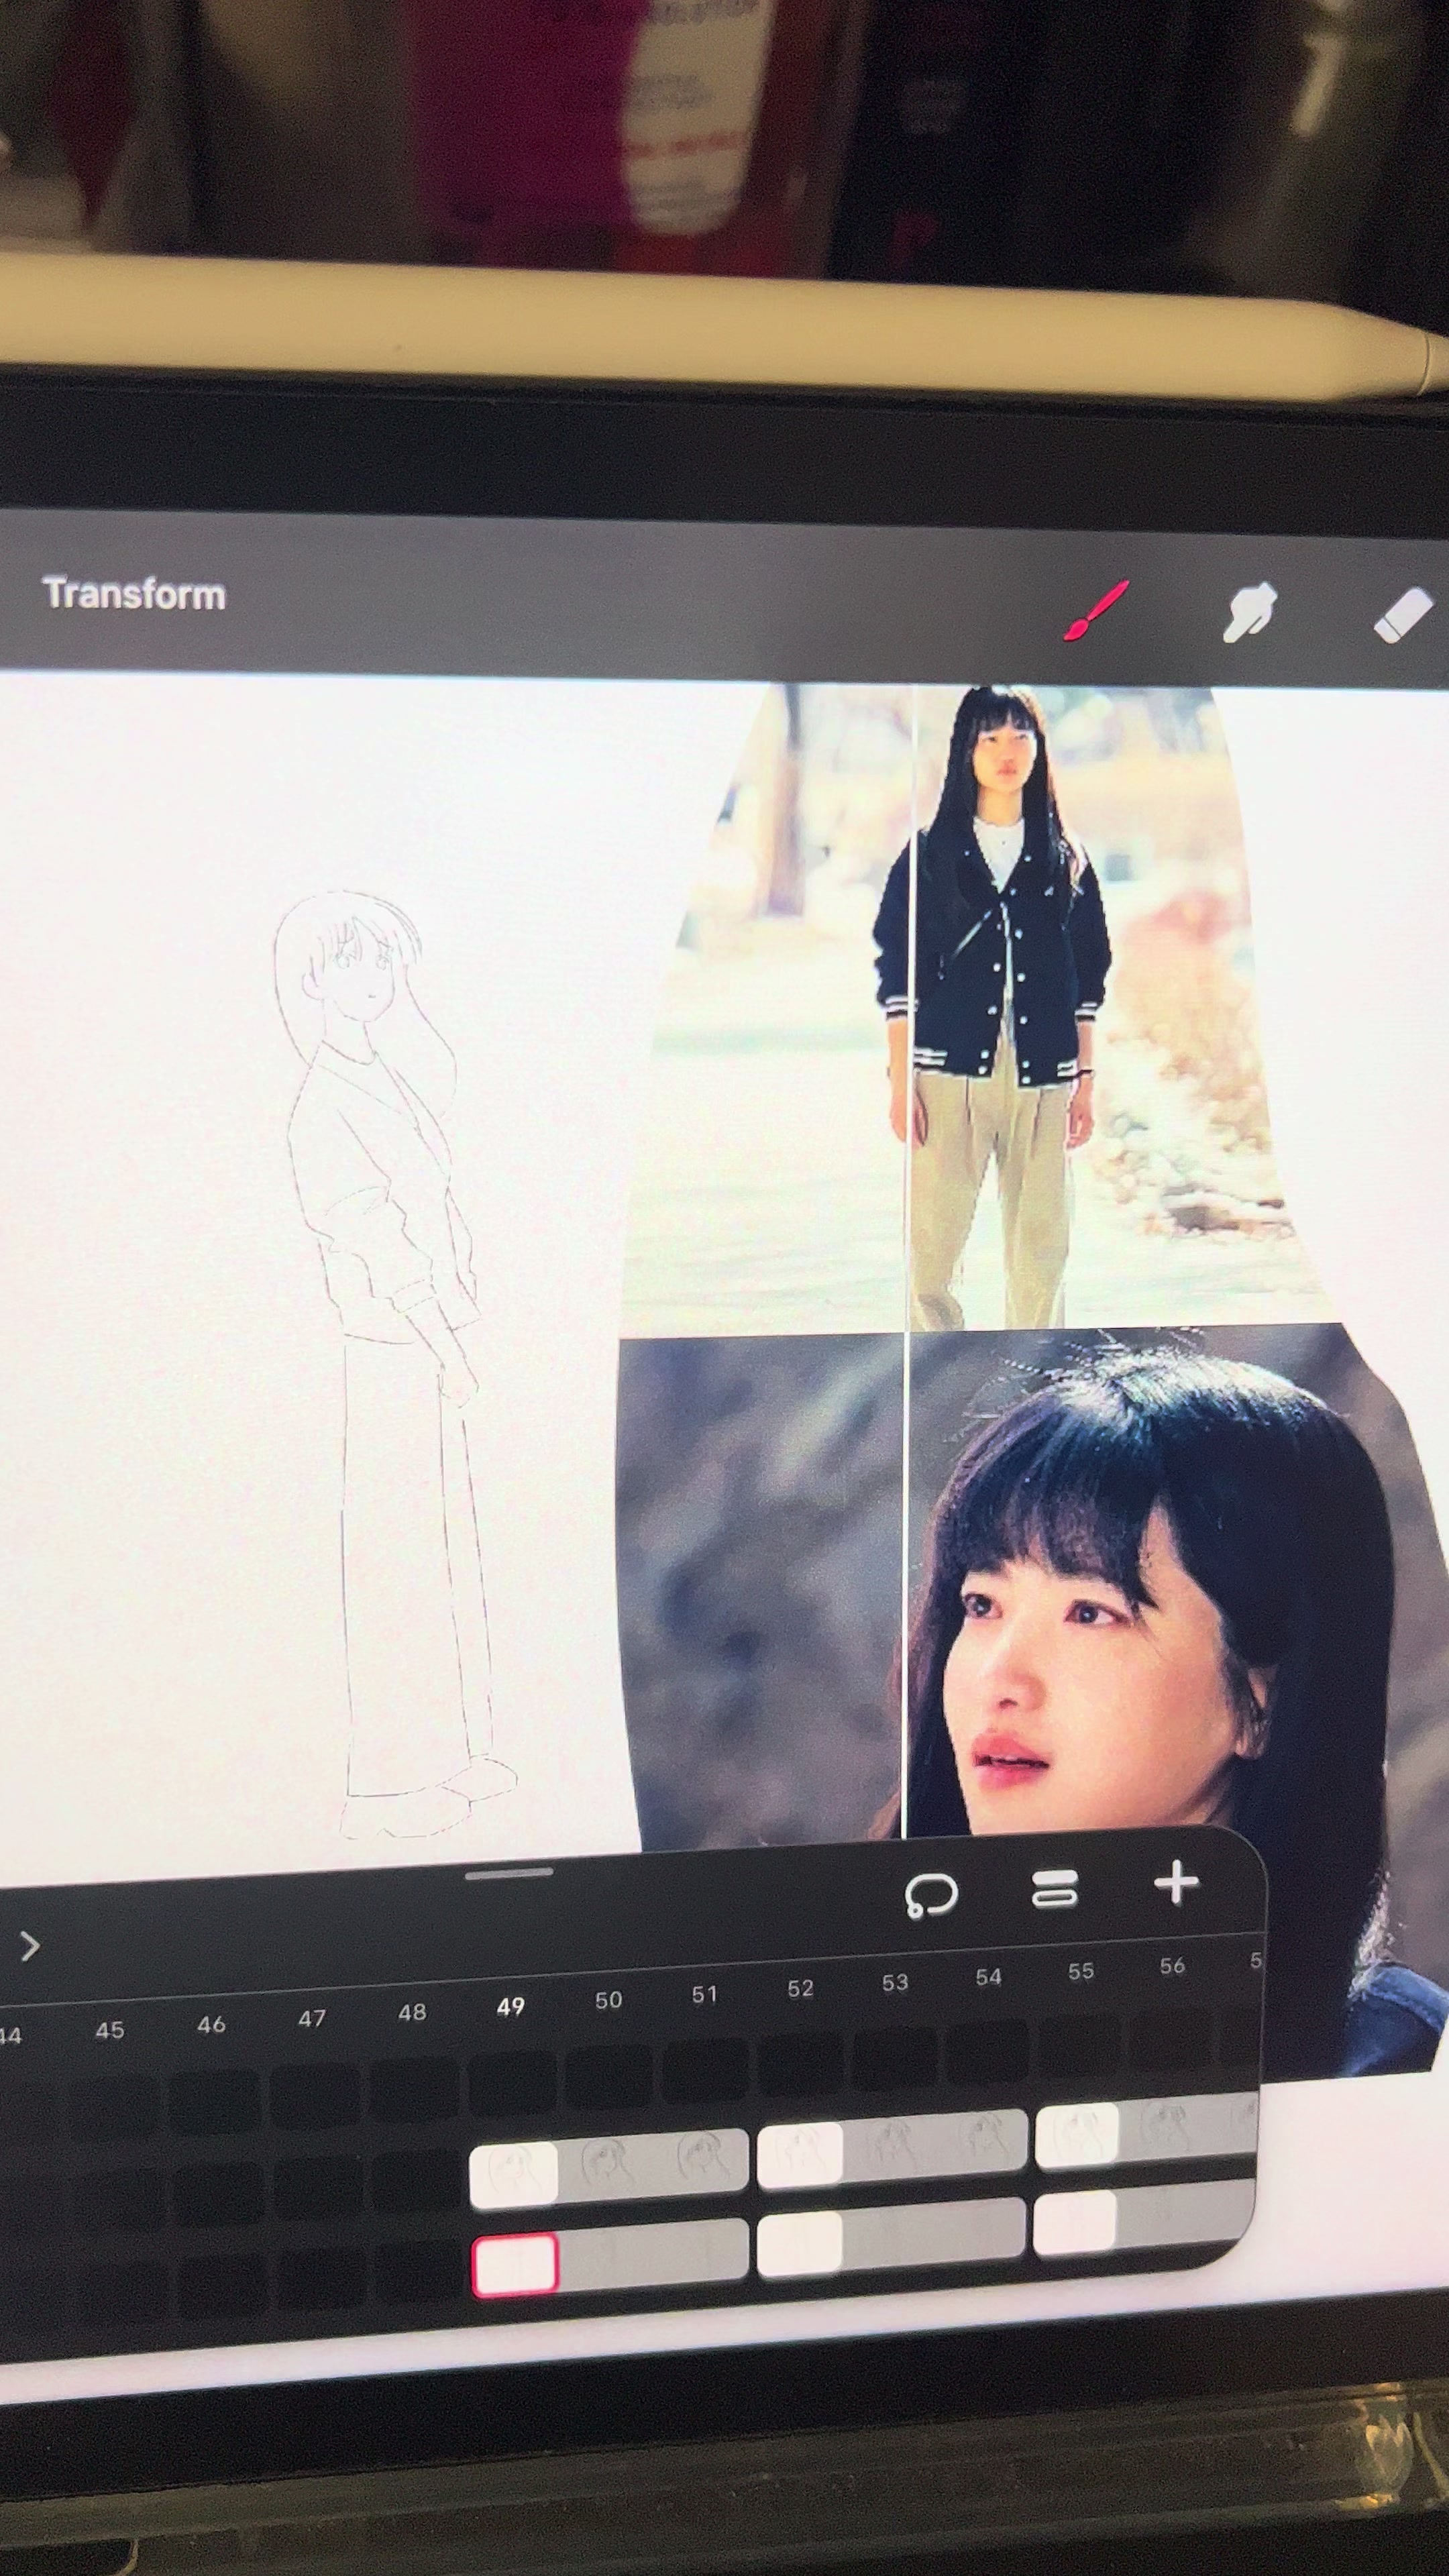The height and width of the screenshot is (2576, 1449).
Task: Select the bottom-track white frame at 52
Action: click(x=799, y=2243)
